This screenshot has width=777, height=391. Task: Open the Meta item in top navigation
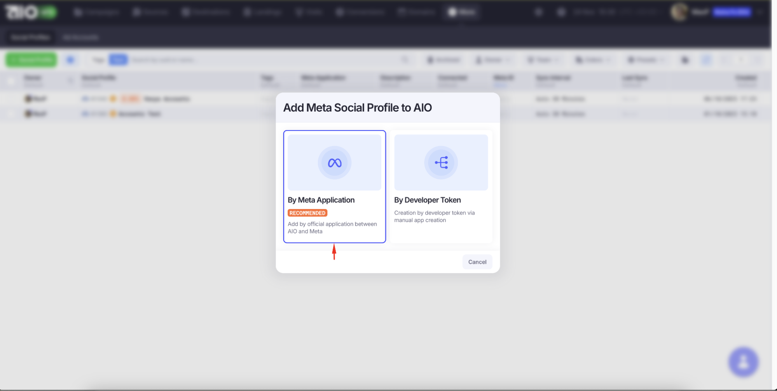click(462, 12)
